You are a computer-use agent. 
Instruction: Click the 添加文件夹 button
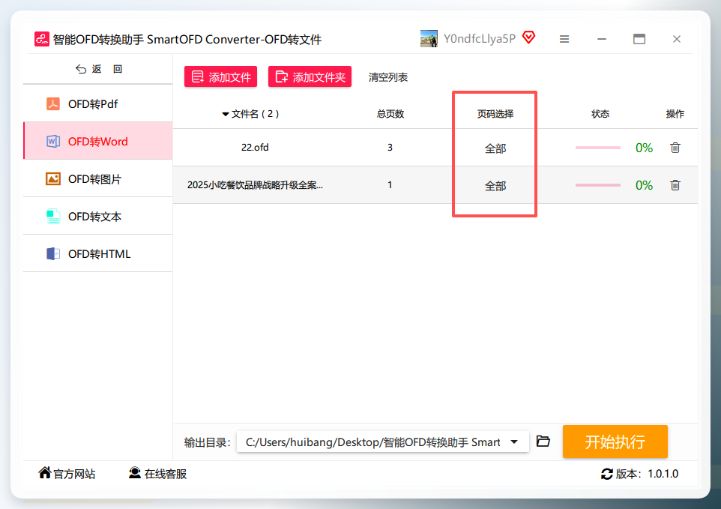(310, 76)
